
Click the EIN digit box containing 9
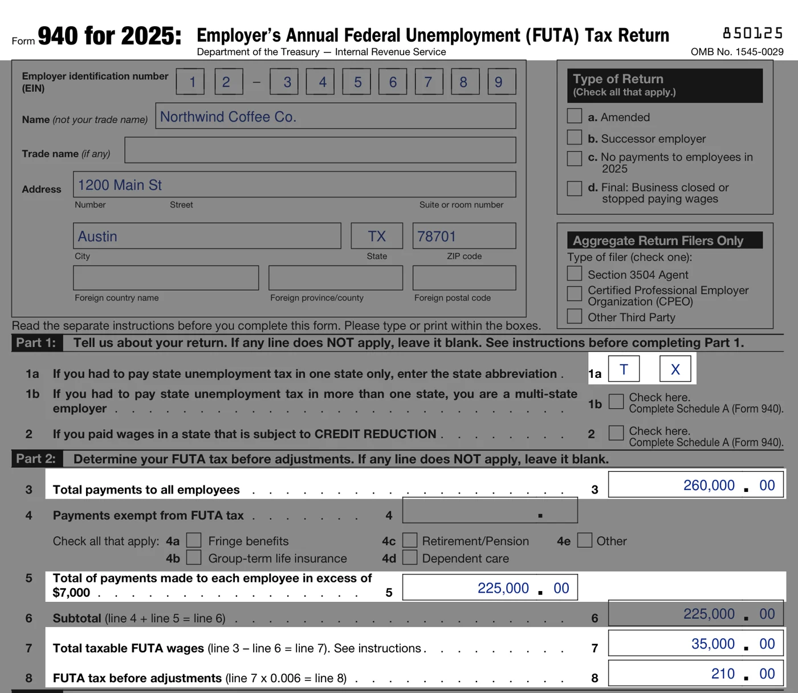click(x=502, y=81)
